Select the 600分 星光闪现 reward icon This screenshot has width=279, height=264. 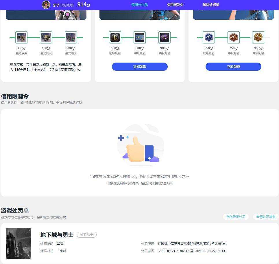pyautogui.click(x=46, y=37)
